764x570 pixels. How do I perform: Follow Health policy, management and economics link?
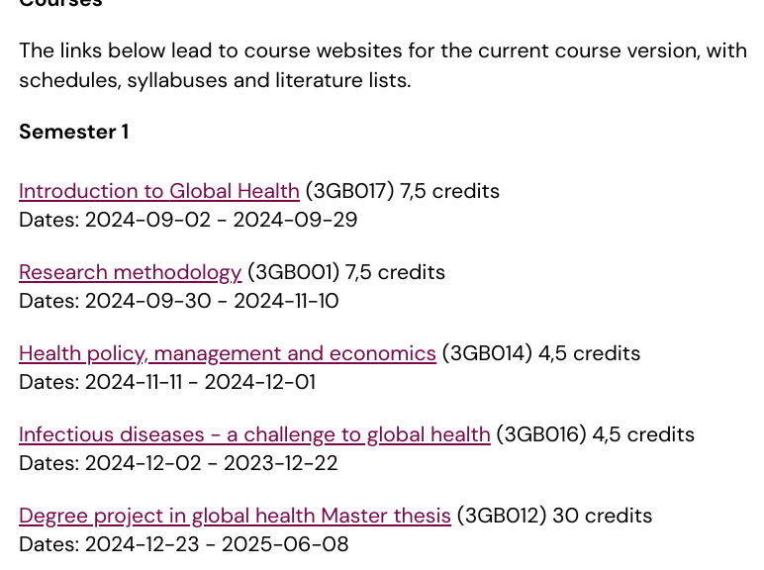[227, 353]
